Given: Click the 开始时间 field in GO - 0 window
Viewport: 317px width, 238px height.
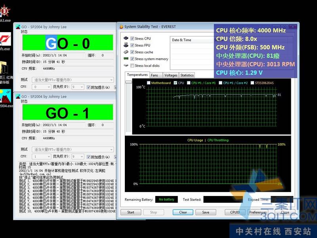Looking at the screenshot, I should point(64,55).
